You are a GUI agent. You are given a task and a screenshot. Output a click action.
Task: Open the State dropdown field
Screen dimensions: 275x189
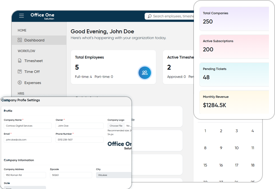pos(24,187)
